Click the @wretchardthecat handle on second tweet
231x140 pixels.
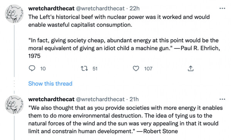[x=100, y=99]
